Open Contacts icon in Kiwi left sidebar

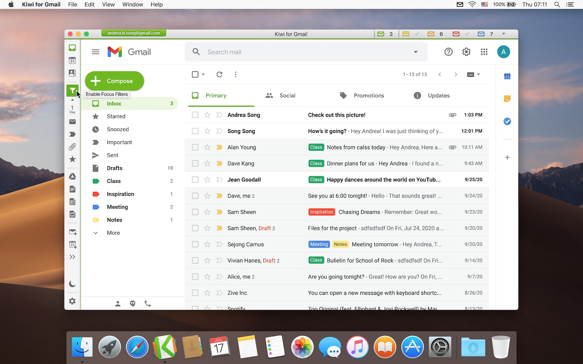pos(73,73)
